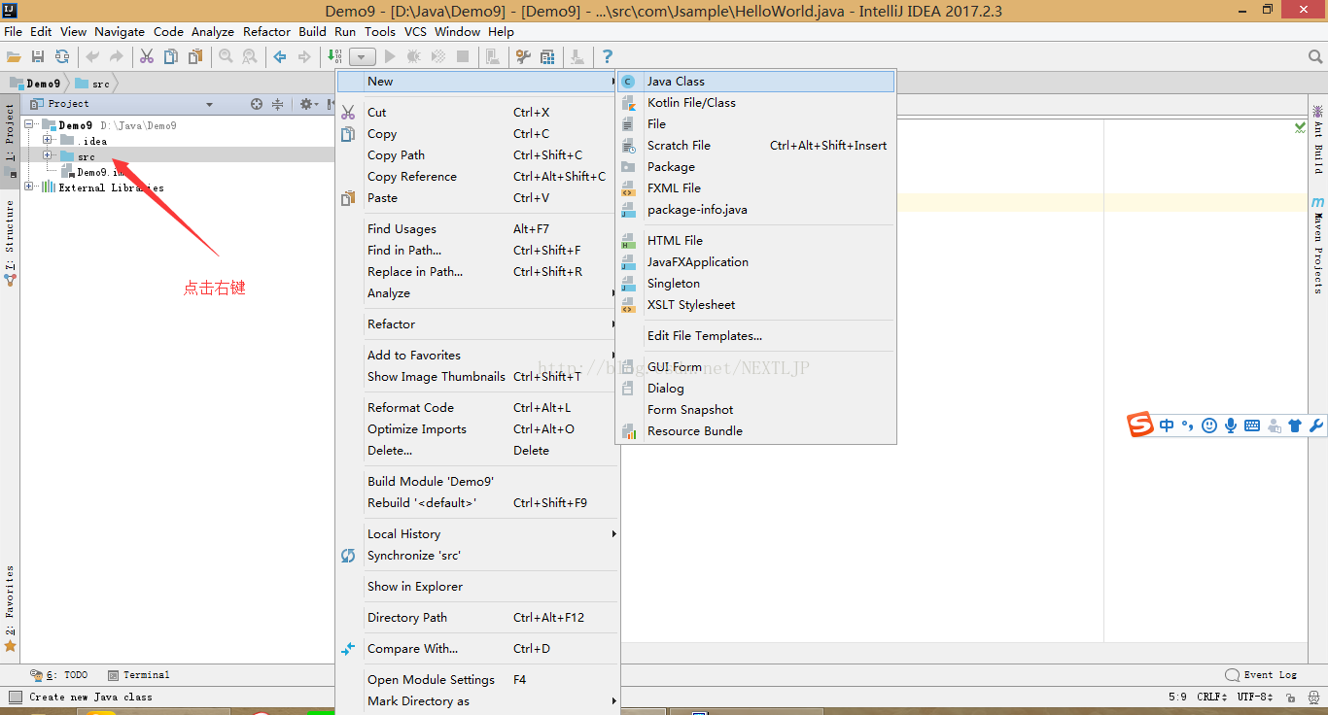
Task: Choose Java Class from New submenu
Action: point(756,82)
